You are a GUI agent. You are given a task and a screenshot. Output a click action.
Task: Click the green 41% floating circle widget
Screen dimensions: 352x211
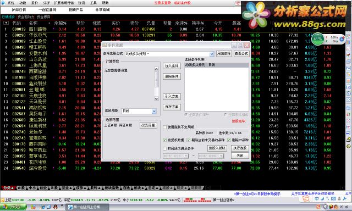coord(318,39)
